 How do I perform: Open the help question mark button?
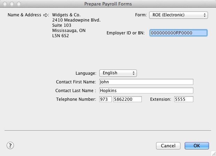click(10, 146)
